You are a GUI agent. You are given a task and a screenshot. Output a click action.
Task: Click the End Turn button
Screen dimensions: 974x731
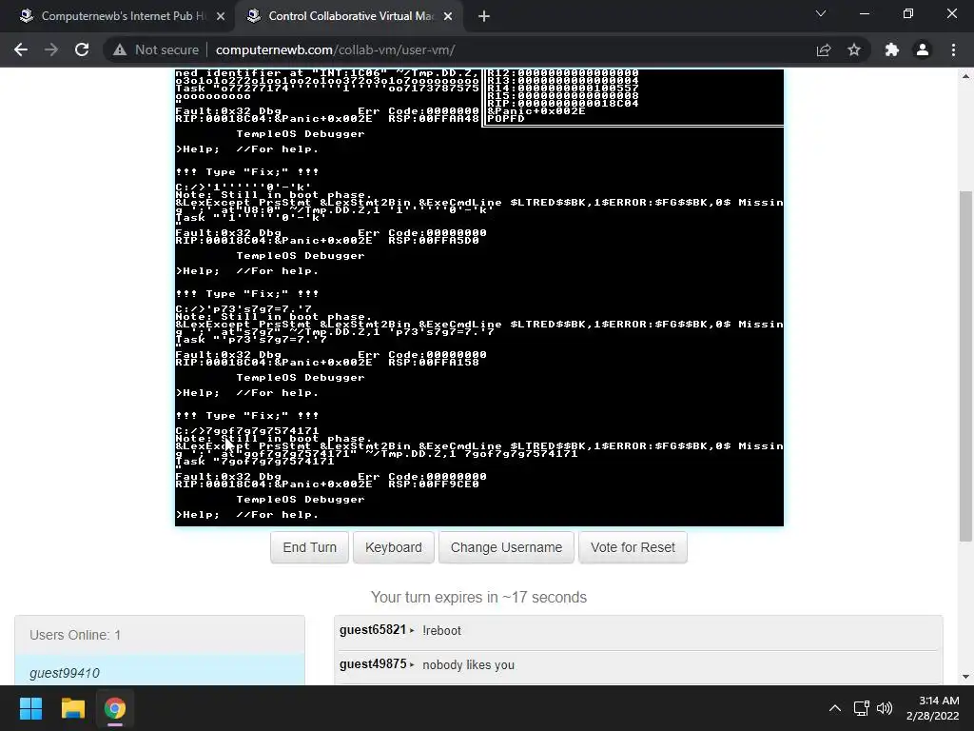(309, 547)
